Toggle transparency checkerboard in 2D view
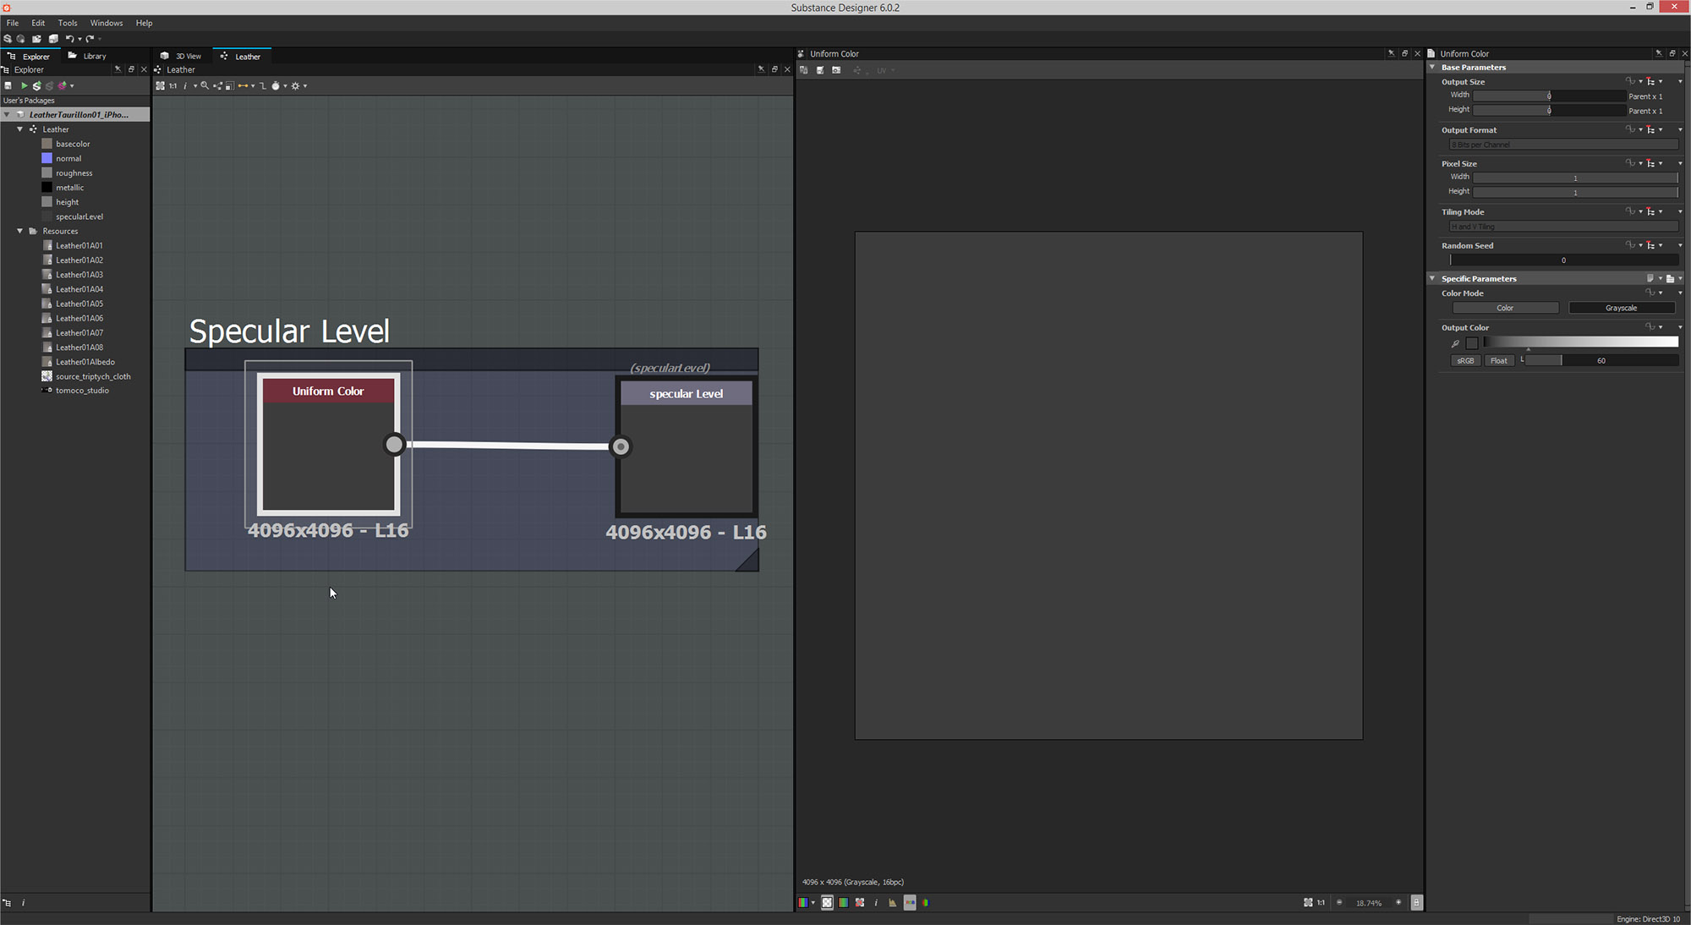 [x=827, y=902]
